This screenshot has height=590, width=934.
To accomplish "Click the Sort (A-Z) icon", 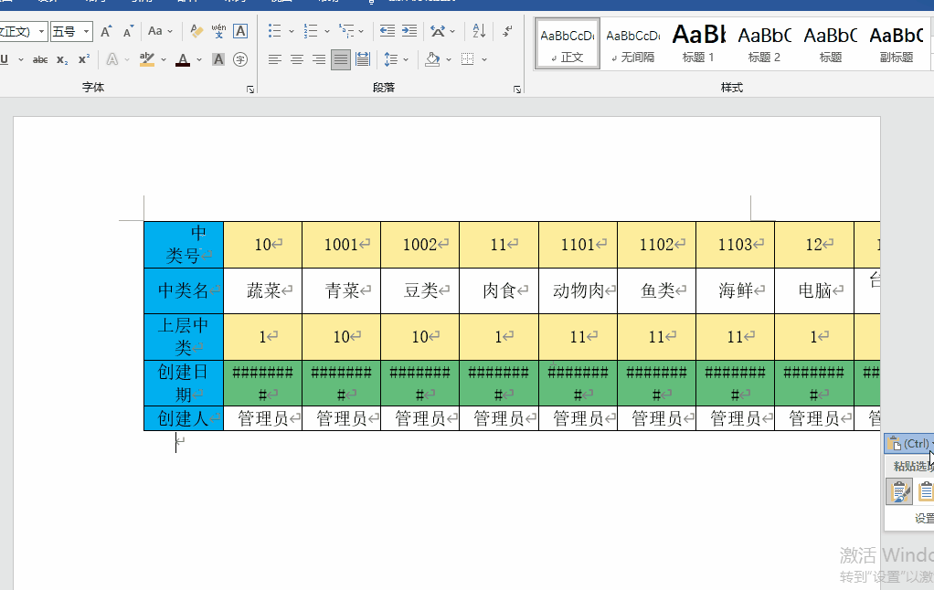I will (479, 32).
